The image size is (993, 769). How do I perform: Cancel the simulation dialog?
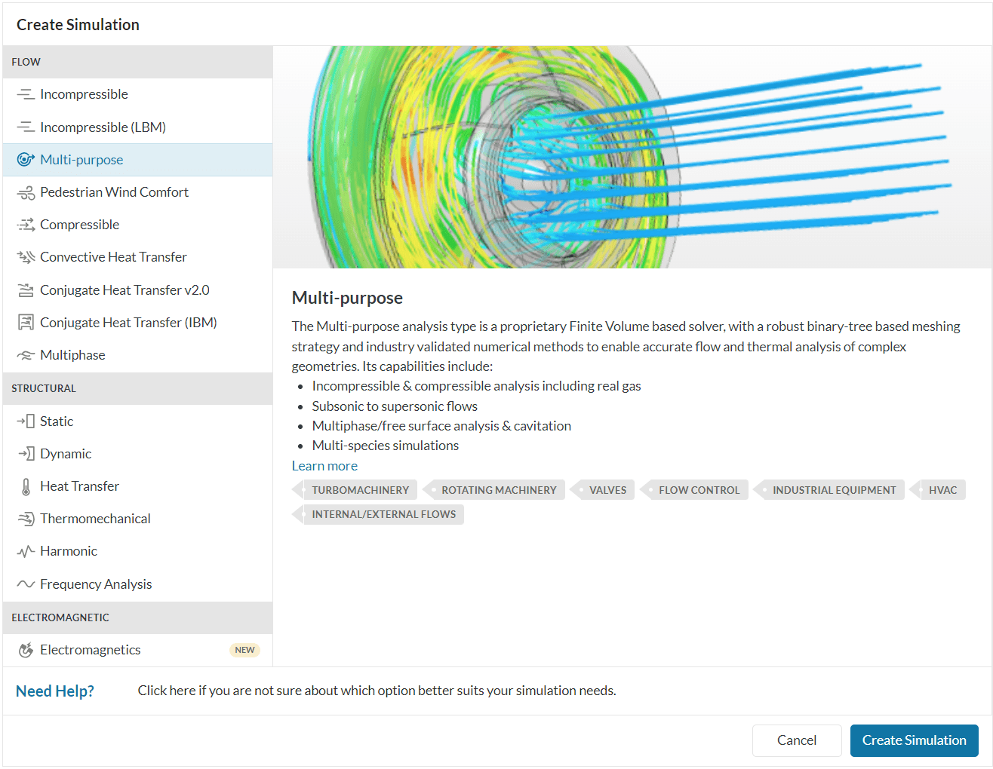tap(796, 740)
